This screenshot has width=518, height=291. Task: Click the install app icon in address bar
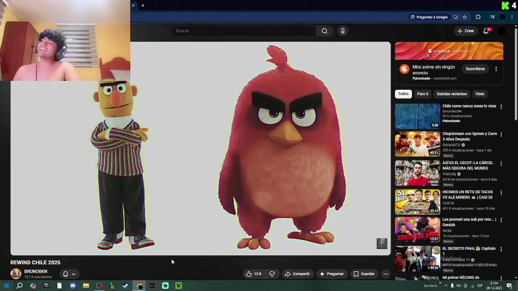point(456,17)
